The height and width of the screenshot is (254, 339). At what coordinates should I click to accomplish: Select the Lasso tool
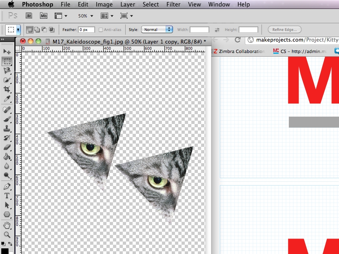point(7,71)
